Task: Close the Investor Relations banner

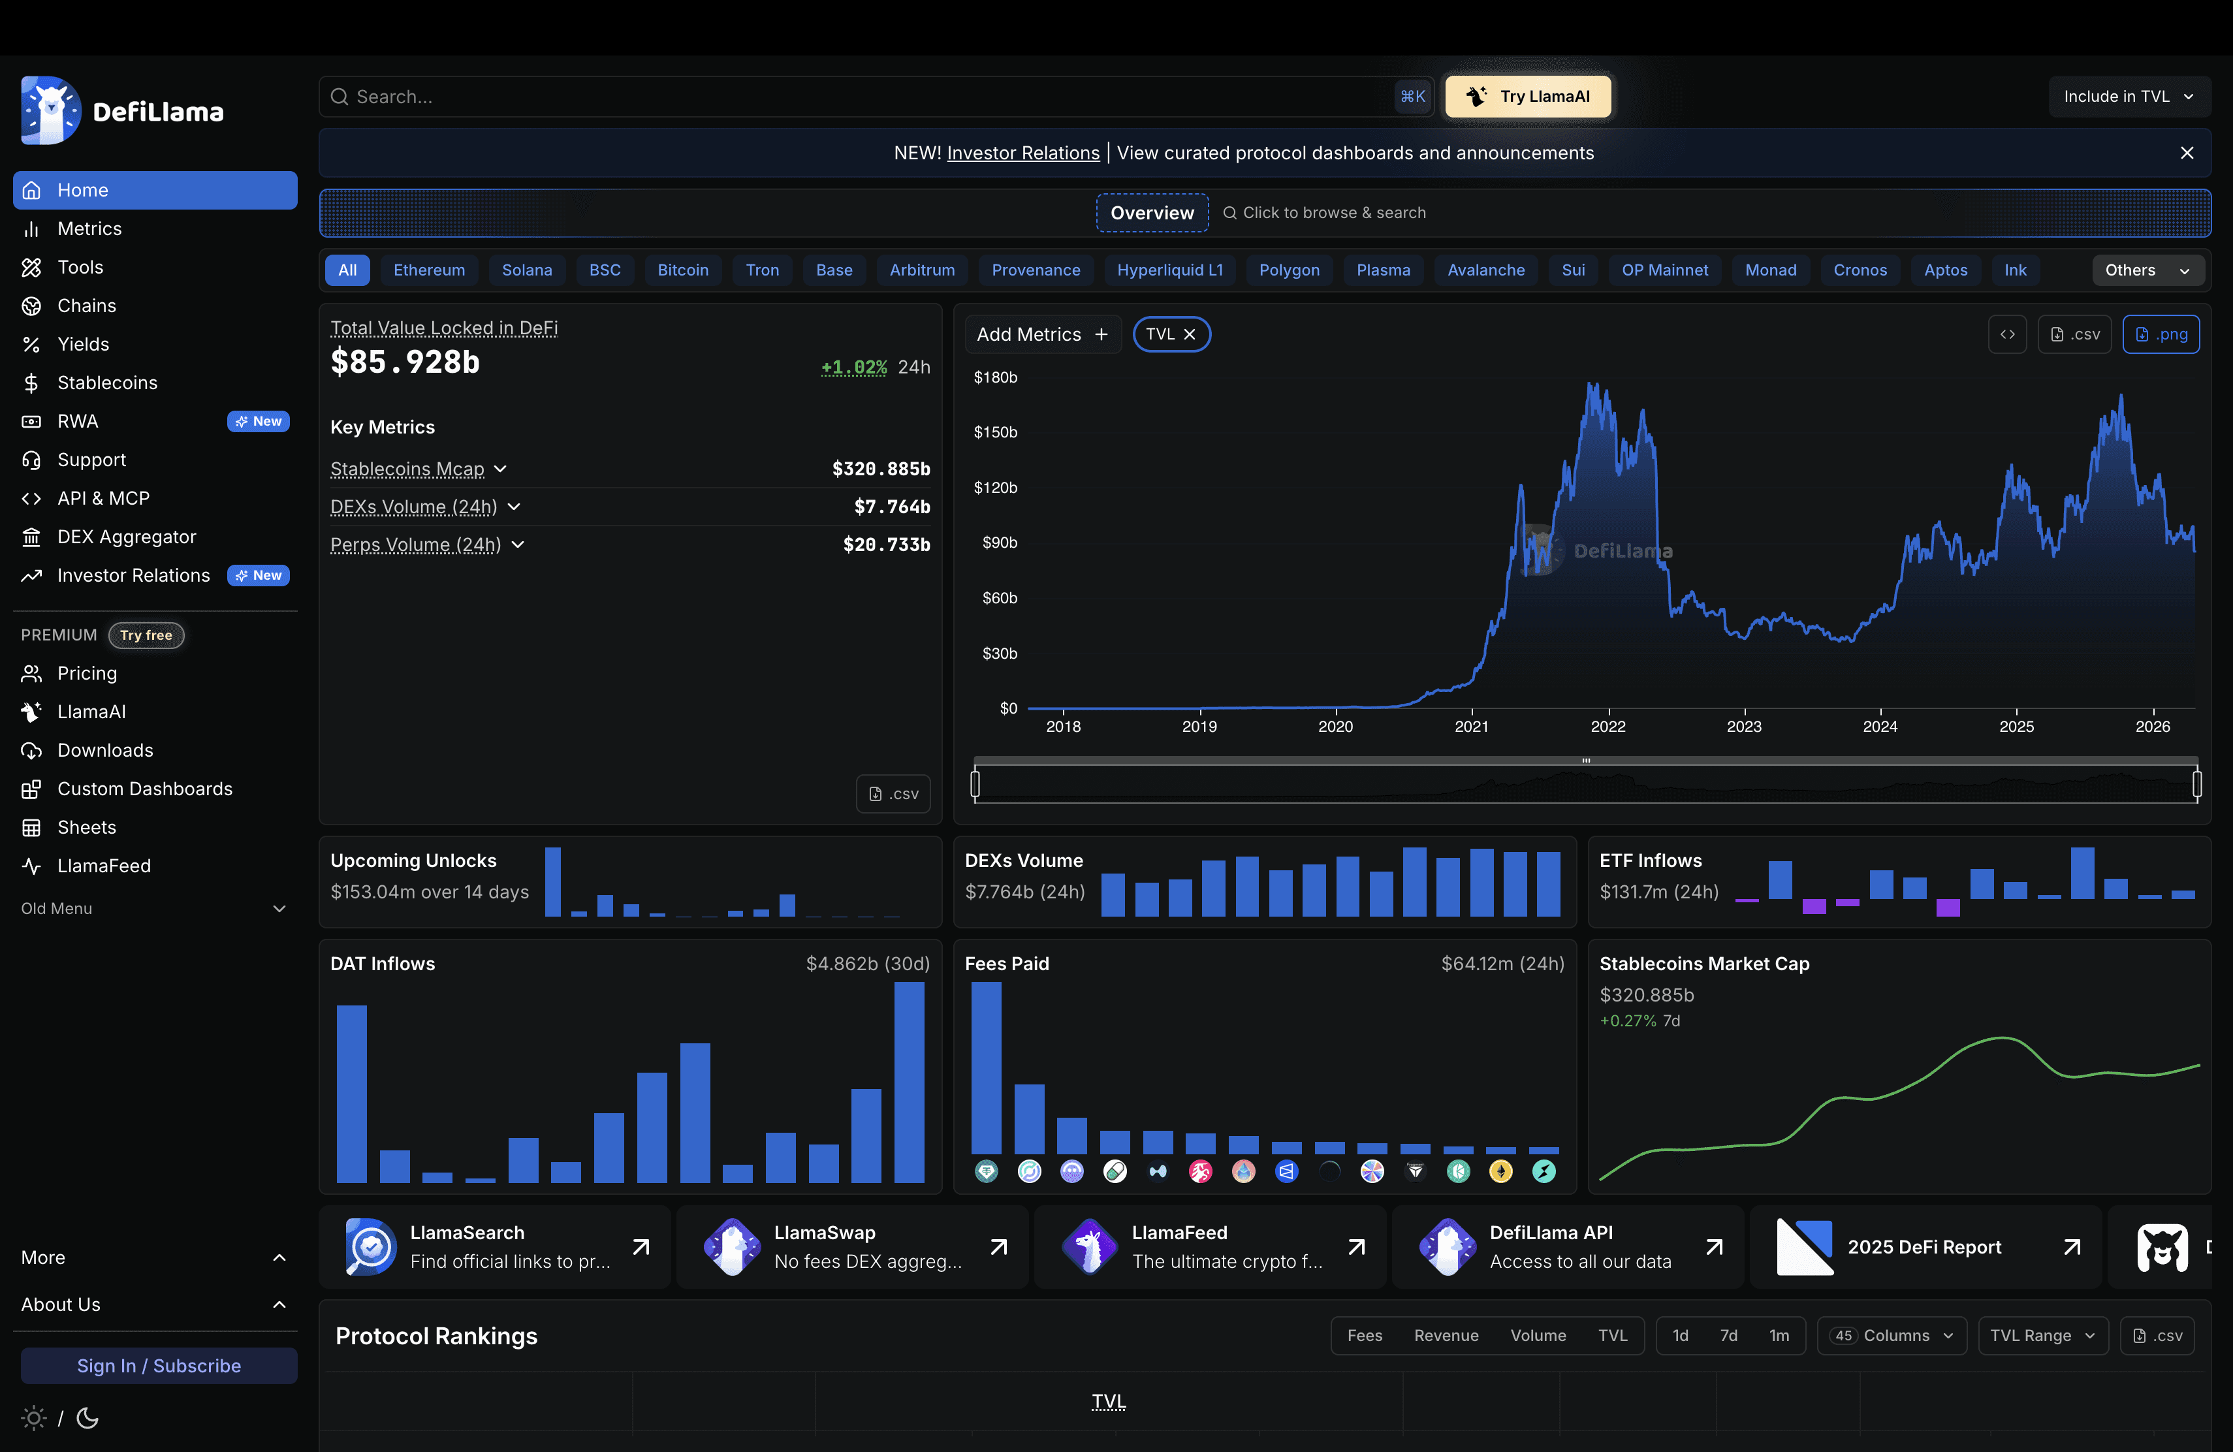Action: coord(2187,153)
